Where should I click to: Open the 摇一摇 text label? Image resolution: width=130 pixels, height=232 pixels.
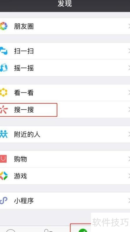point(24,68)
